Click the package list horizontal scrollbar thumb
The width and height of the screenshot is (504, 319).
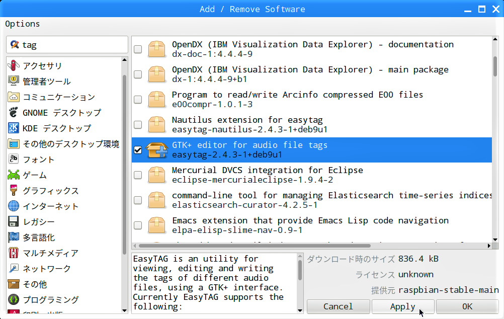pos(254,246)
